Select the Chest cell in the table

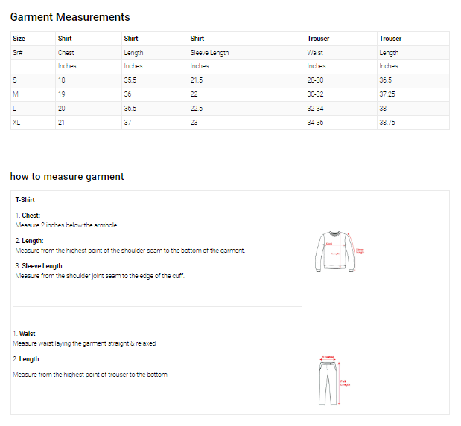click(66, 53)
